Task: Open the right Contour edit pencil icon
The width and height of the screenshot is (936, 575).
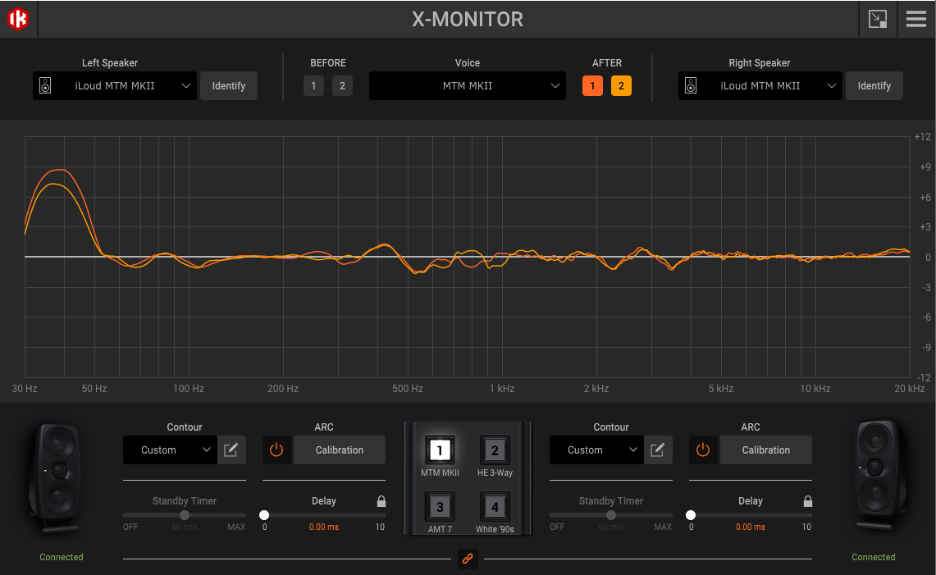Action: (657, 450)
